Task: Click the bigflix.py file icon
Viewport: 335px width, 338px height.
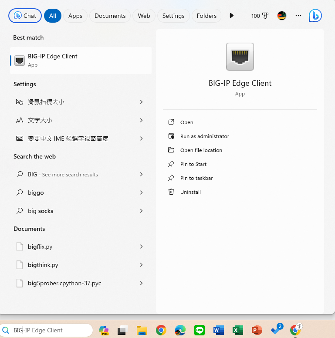Action: (20, 247)
